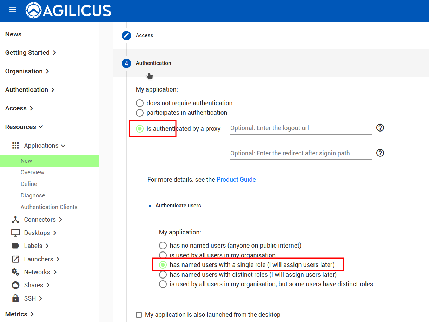Click the Connectors icon in sidebar
Image resolution: width=429 pixels, height=322 pixels.
pos(15,220)
